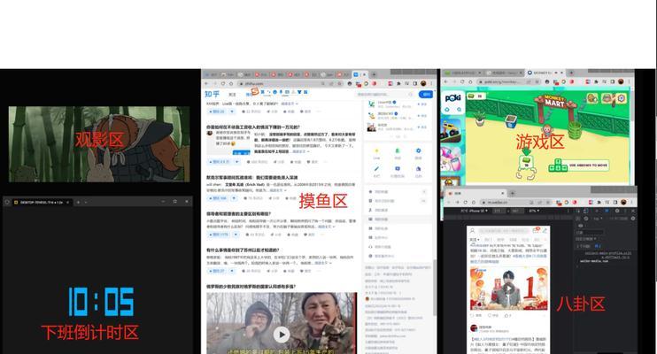
Task: Open the 87% zoom dropdown in DevTools
Action: click(x=534, y=211)
